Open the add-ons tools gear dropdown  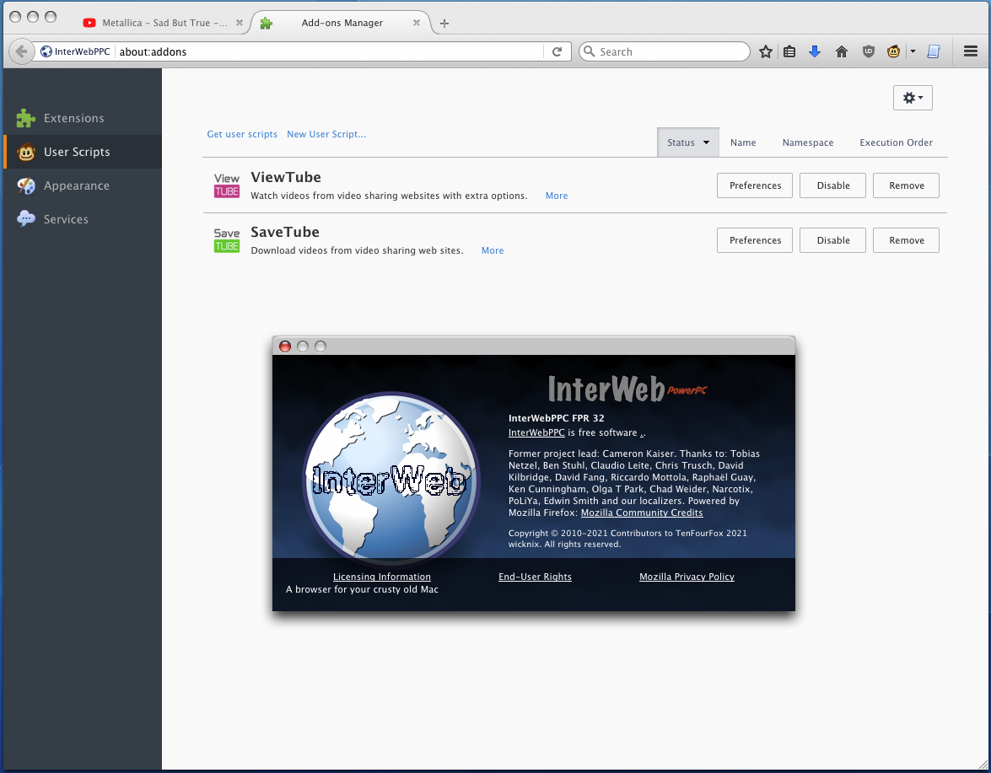pyautogui.click(x=913, y=98)
